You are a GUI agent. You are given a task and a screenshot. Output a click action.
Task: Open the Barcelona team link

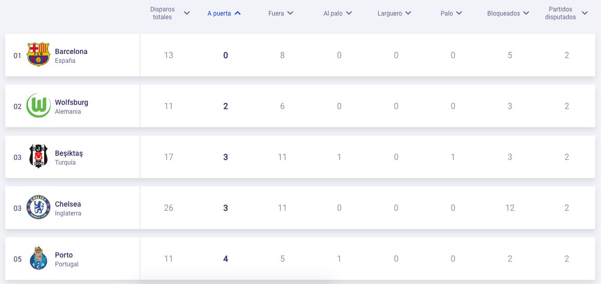(71, 51)
